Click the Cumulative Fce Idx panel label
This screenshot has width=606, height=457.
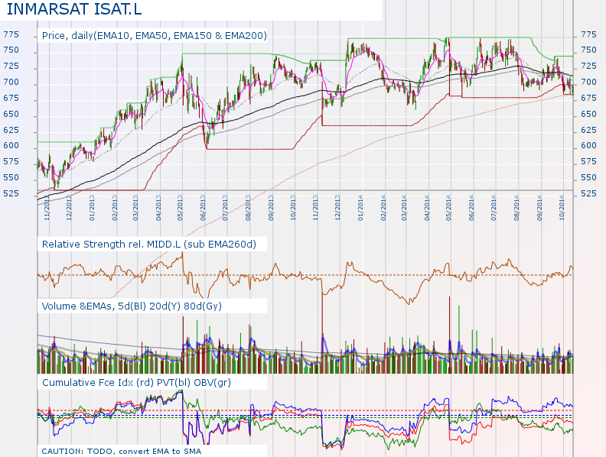tap(136, 383)
